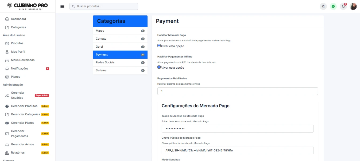Select the Contato category

[x=120, y=39]
